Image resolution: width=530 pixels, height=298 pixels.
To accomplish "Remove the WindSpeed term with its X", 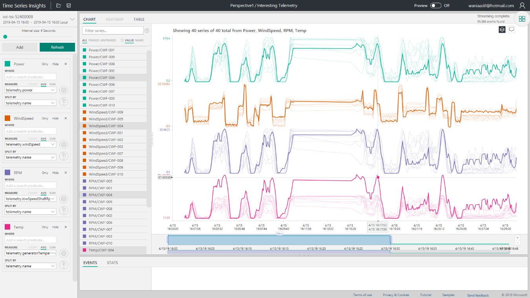I will coord(66,118).
